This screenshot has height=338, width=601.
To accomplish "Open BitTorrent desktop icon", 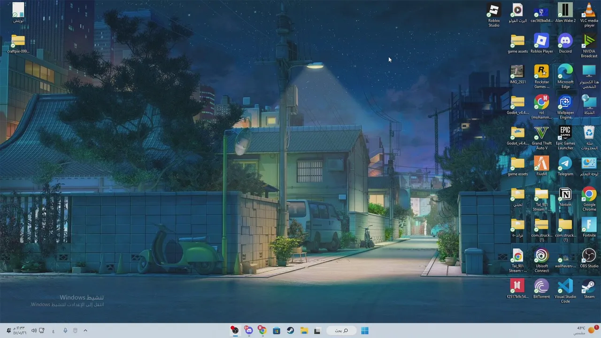I will [541, 289].
